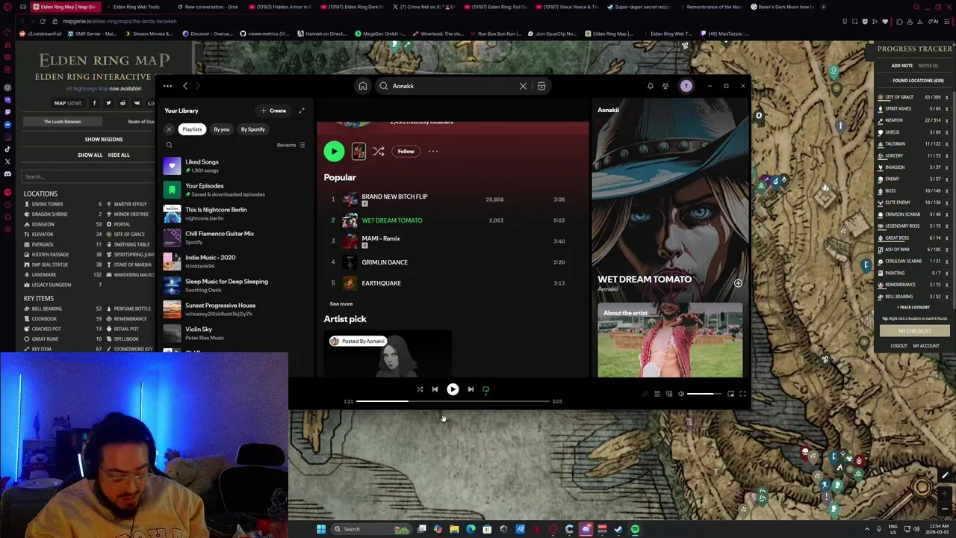Resume playback with player play button
Image resolution: width=956 pixels, height=538 pixels.
coord(453,389)
